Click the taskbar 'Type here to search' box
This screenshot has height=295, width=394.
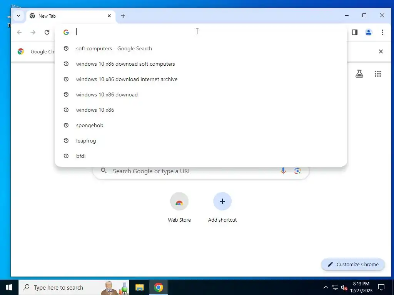coord(74,287)
